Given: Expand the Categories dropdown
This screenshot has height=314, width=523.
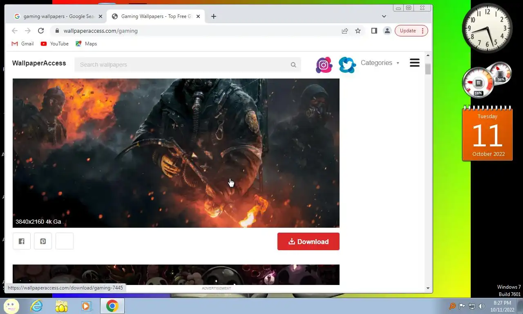Looking at the screenshot, I should [380, 63].
